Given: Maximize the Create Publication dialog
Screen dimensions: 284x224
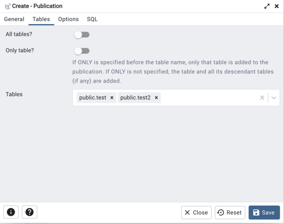Looking at the screenshot, I should point(267,6).
